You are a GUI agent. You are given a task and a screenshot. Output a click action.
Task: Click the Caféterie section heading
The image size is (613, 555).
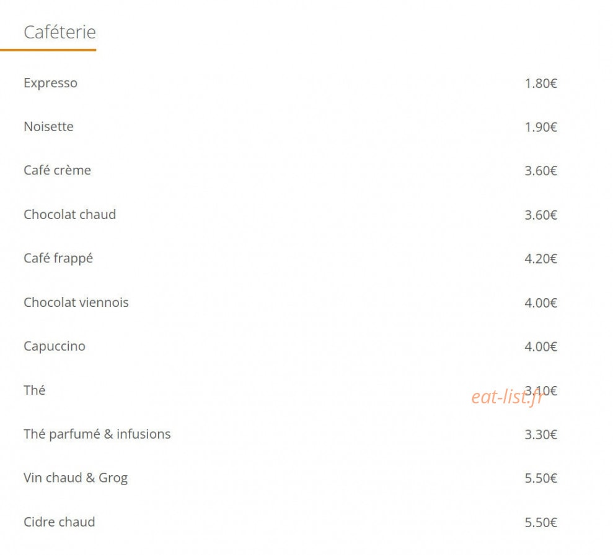point(60,32)
